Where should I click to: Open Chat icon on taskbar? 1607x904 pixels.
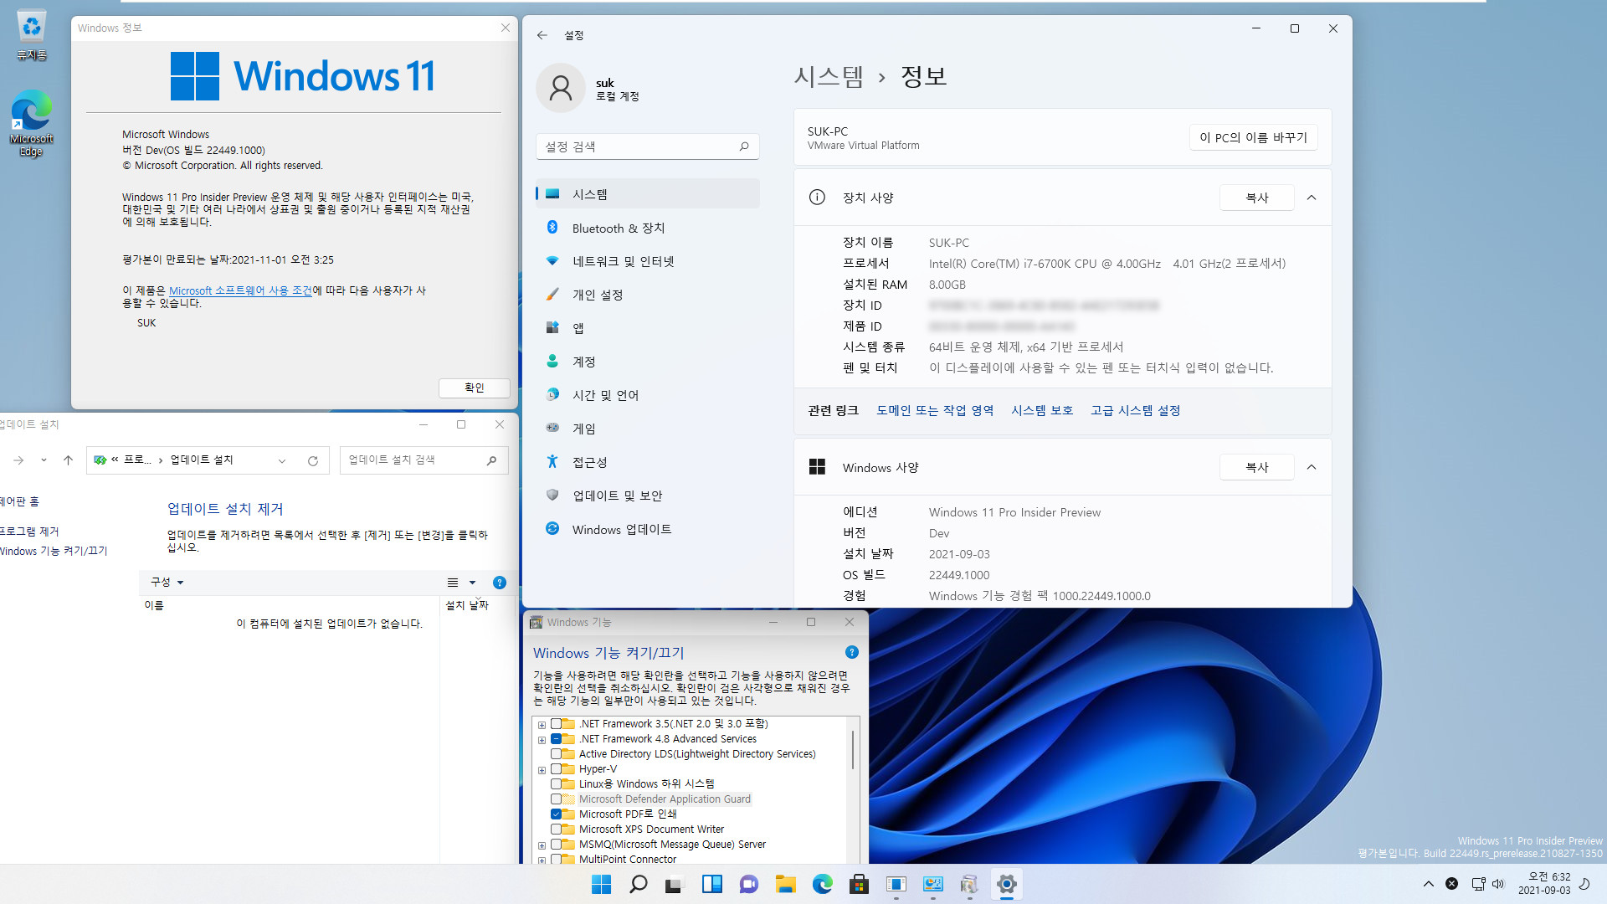point(748,884)
